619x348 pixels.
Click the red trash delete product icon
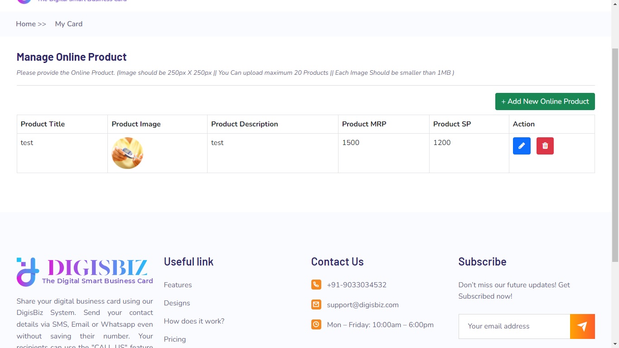coord(545,146)
